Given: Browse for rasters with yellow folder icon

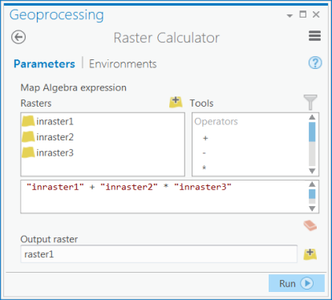Looking at the screenshot, I should click(x=176, y=102).
